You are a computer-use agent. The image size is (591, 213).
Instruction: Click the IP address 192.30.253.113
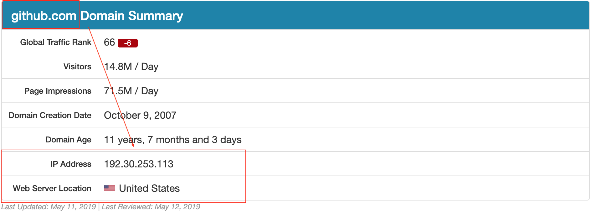pos(139,164)
